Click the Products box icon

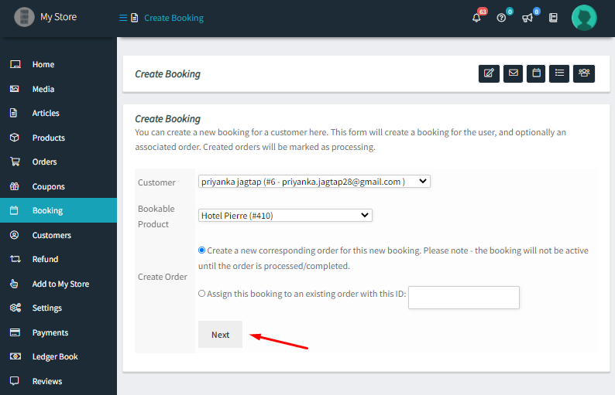pyautogui.click(x=15, y=138)
